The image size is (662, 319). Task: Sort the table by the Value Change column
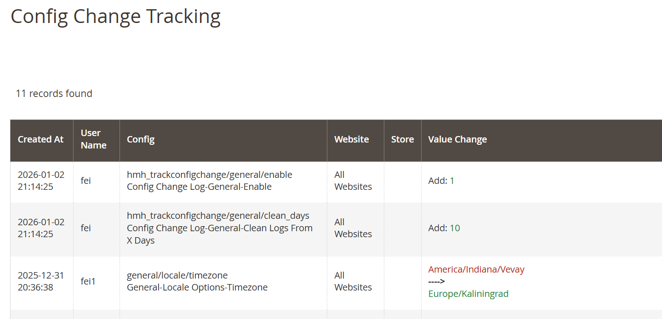click(x=457, y=139)
